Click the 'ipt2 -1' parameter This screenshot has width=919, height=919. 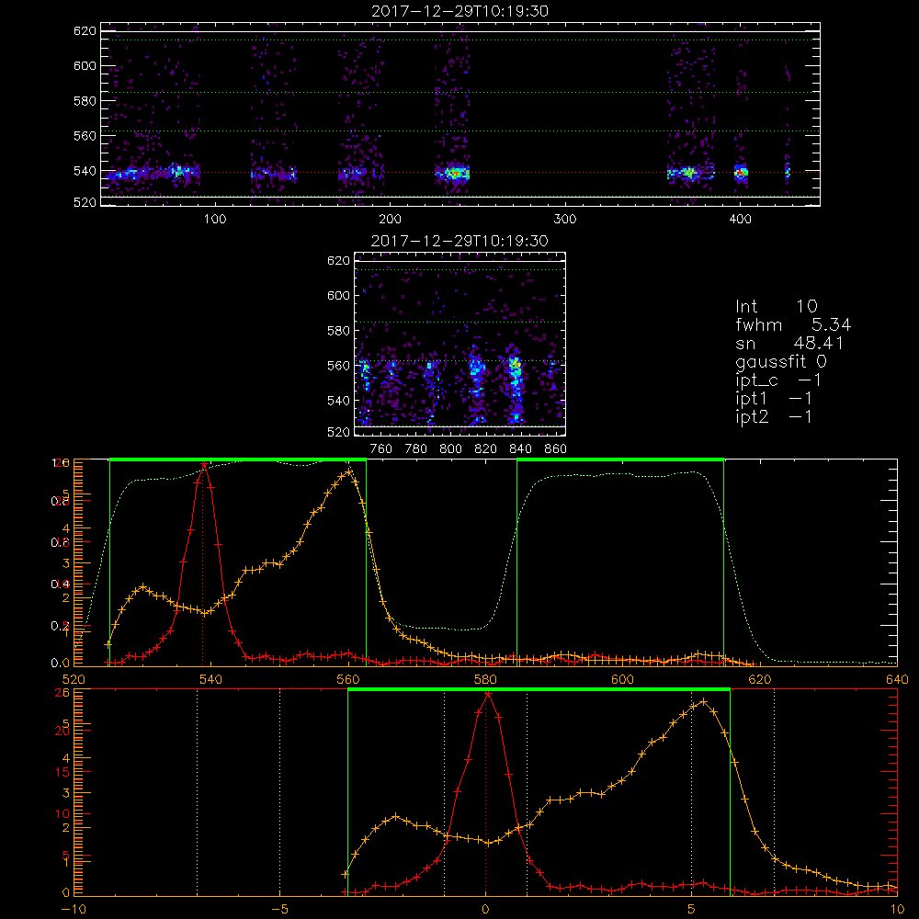tap(774, 416)
